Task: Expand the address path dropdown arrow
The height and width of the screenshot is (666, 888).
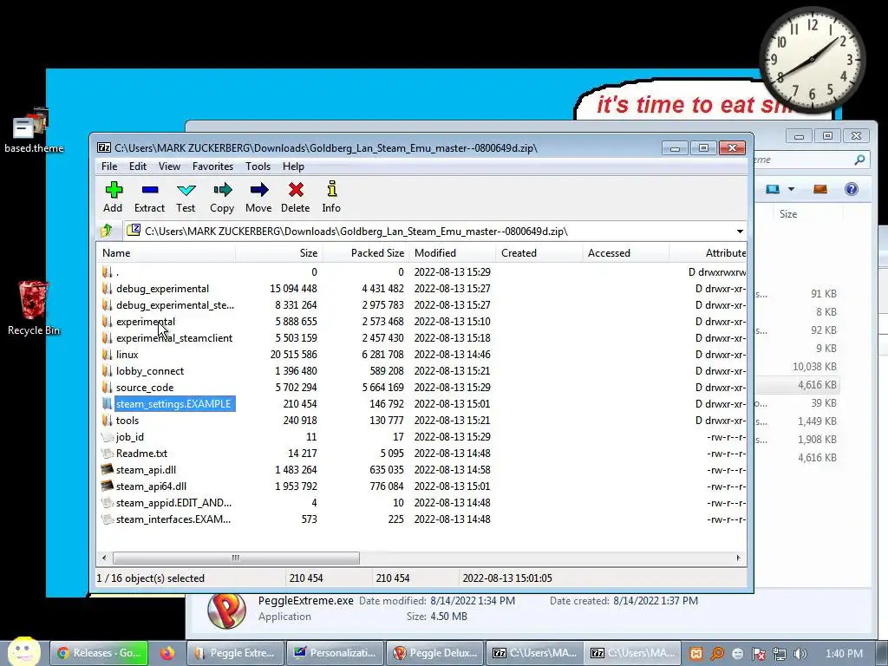Action: [740, 231]
